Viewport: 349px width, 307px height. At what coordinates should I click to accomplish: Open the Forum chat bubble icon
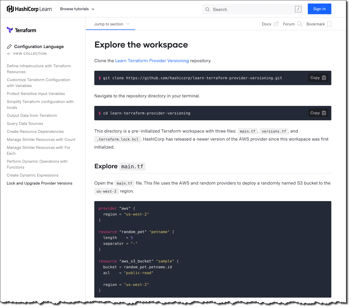(x=300, y=24)
